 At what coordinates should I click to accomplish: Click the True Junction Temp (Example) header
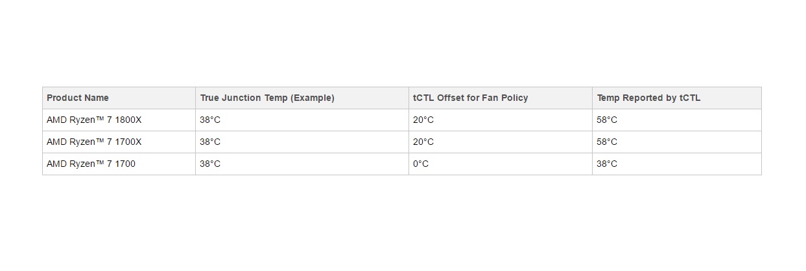(x=302, y=98)
